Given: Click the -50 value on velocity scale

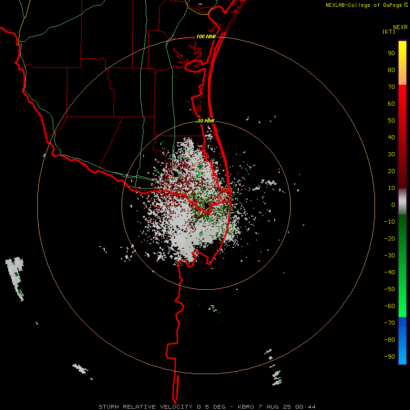Looking at the screenshot, I should pos(389,289).
